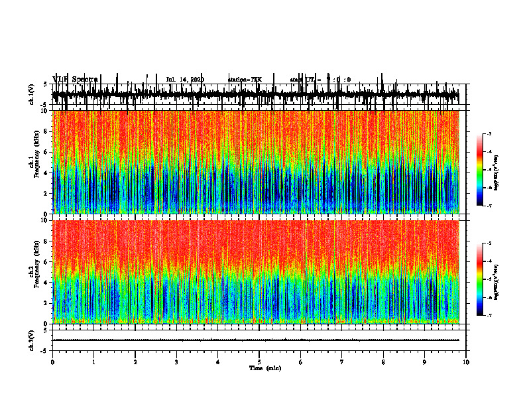
Task: Click the time axis tick label "7"
Action: click(x=342, y=362)
